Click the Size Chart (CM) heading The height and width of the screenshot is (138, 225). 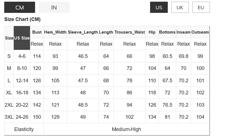click(x=22, y=20)
